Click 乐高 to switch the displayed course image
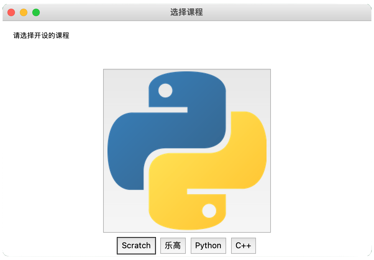Image resolution: width=374 pixels, height=260 pixels. (173, 245)
